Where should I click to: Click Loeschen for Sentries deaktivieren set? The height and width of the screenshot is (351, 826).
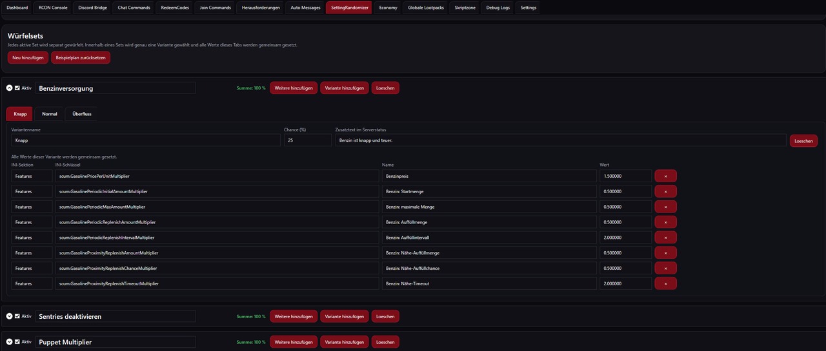pos(385,316)
